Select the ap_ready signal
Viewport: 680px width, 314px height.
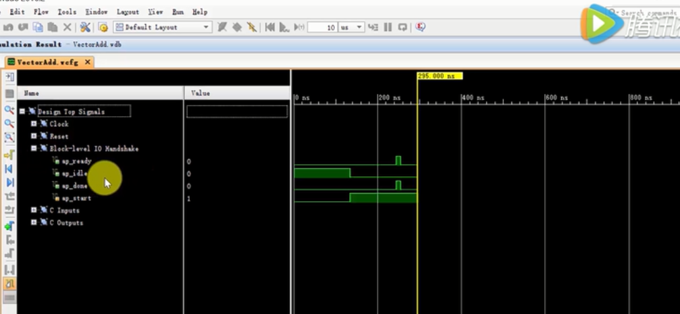coord(76,161)
